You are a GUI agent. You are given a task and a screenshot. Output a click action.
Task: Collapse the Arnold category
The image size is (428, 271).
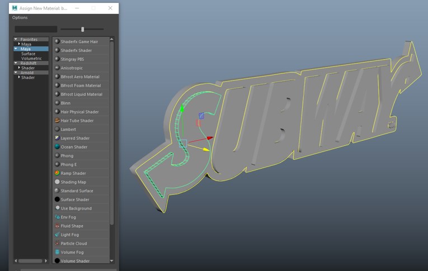coord(16,73)
